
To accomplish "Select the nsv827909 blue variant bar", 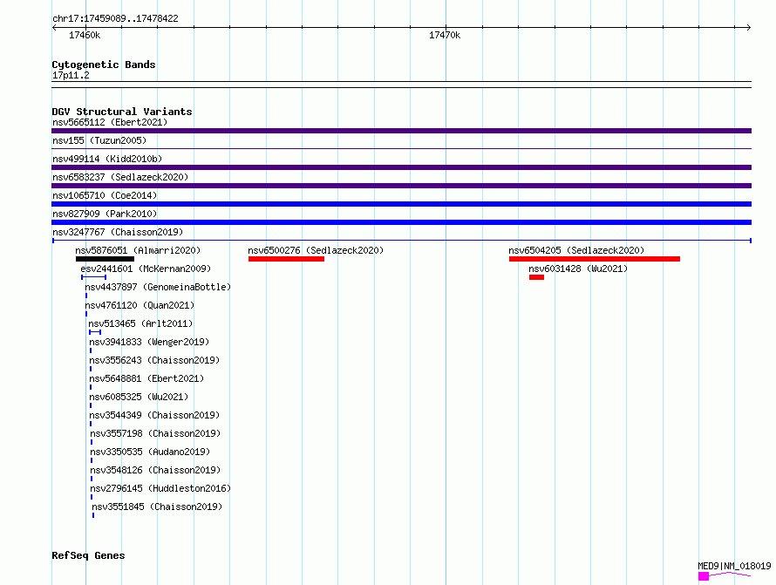I will pyautogui.click(x=401, y=222).
